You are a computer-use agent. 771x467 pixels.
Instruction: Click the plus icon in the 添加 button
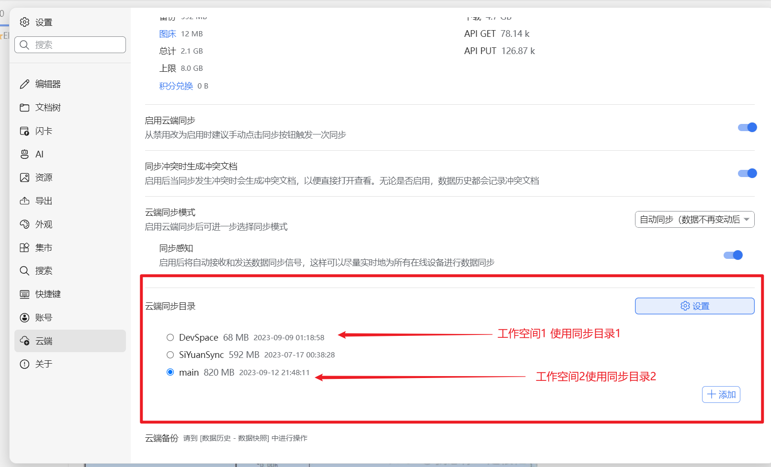712,395
